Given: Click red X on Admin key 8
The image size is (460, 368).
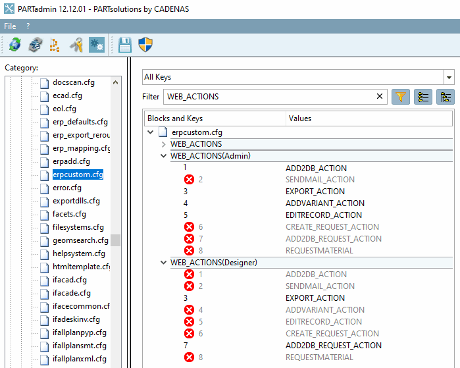Looking at the screenshot, I should 190,251.
